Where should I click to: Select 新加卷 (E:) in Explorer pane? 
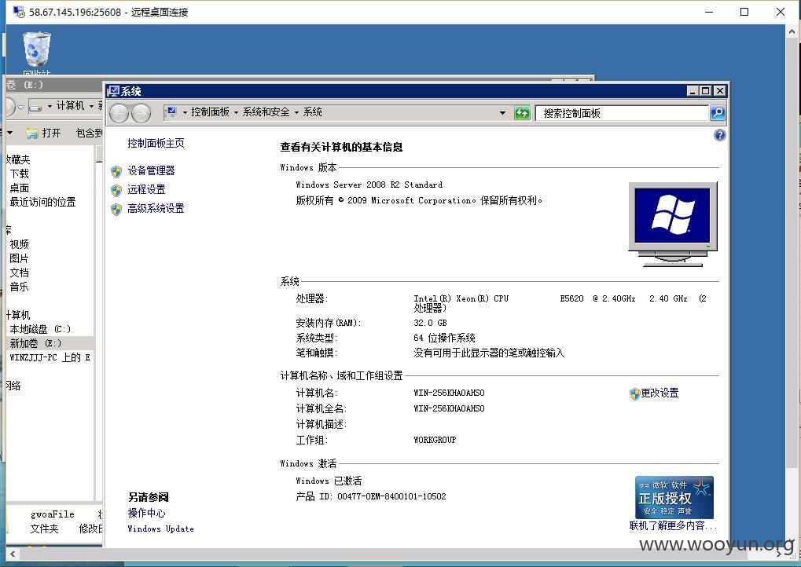pos(35,343)
